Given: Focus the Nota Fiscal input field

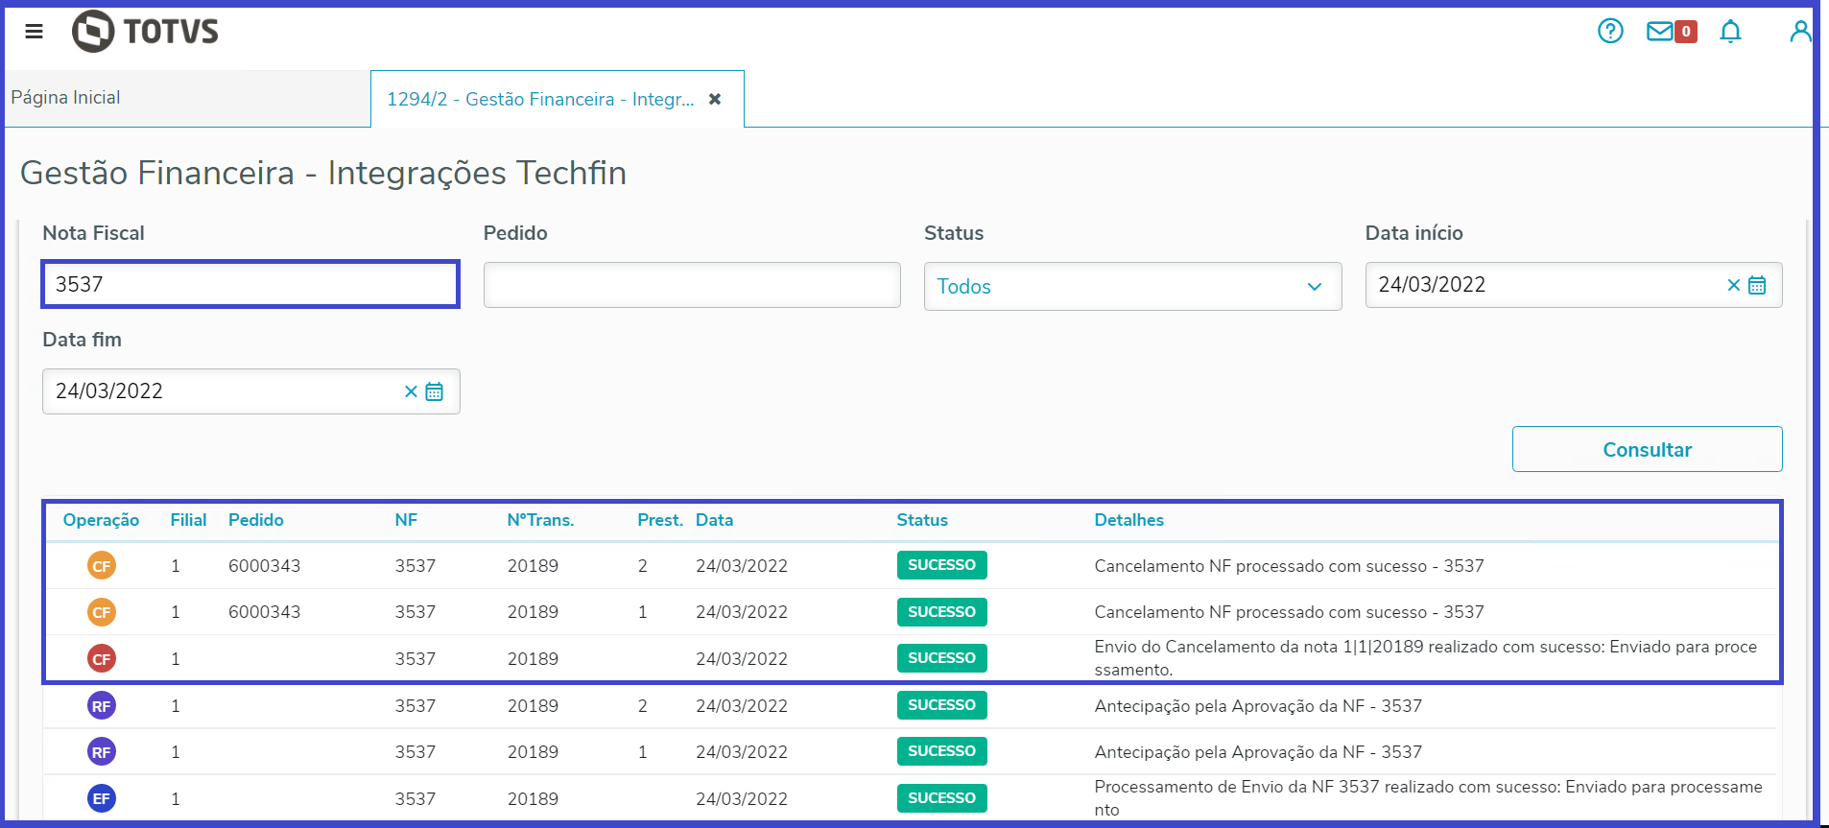Looking at the screenshot, I should pos(250,284).
